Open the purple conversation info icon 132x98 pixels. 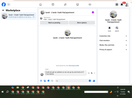pos(93,12)
